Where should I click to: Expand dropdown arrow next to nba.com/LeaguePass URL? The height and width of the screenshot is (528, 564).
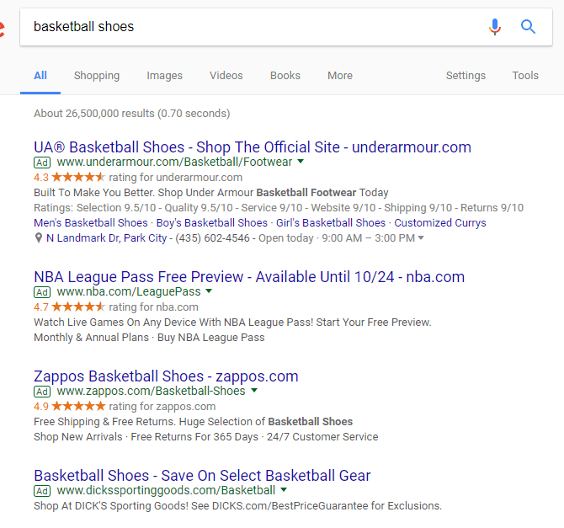click(x=209, y=291)
